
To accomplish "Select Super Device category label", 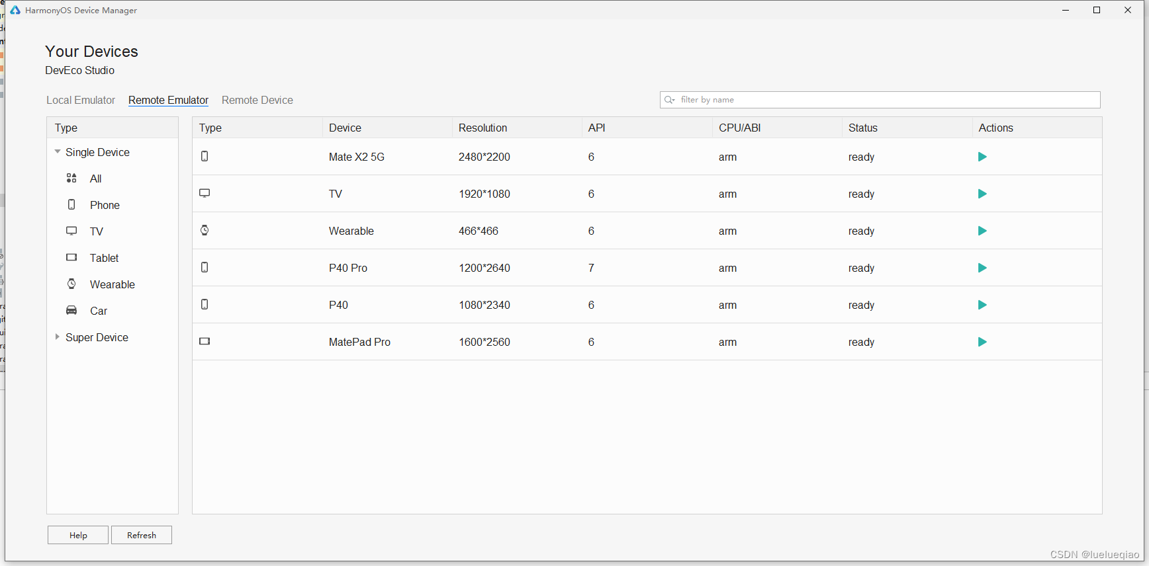I will (x=97, y=337).
